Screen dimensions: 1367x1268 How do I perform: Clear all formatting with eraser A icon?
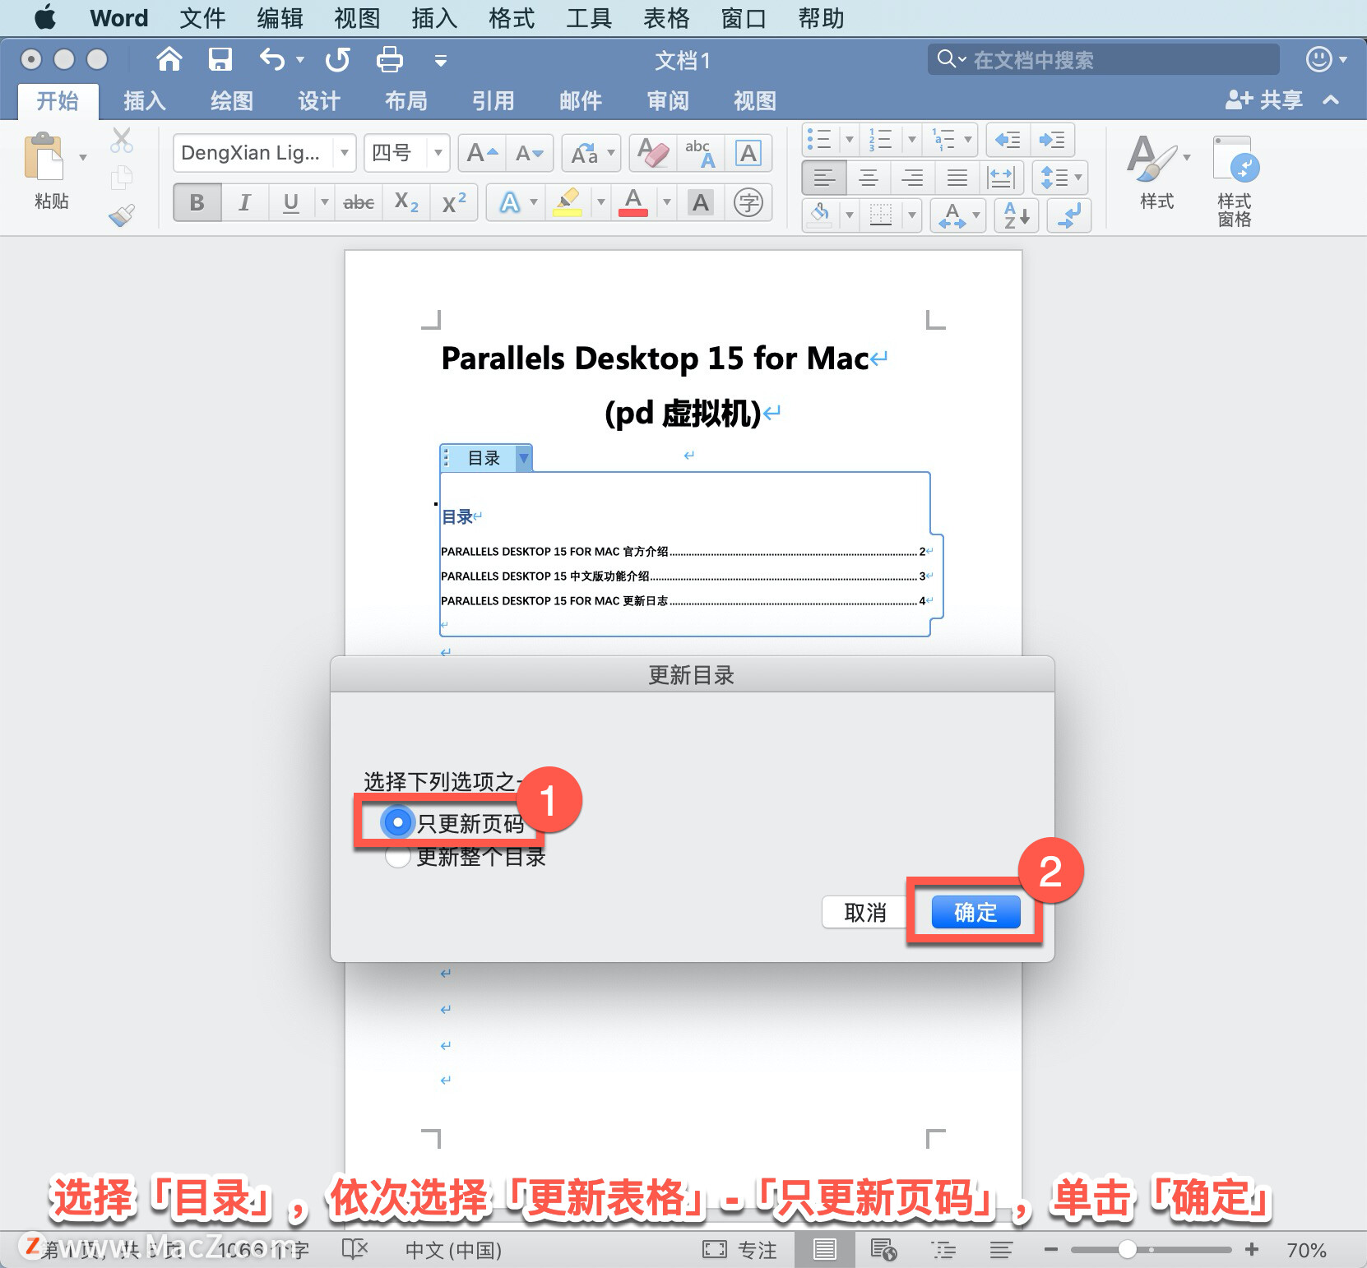click(x=653, y=153)
